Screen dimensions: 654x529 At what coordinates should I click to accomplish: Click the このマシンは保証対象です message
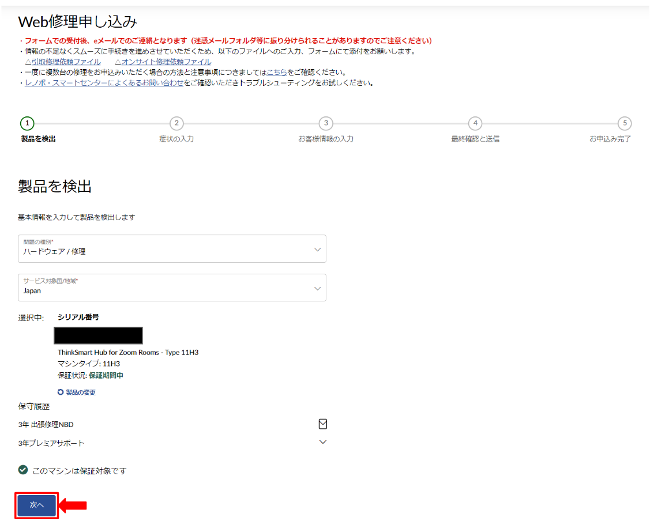pyautogui.click(x=79, y=471)
